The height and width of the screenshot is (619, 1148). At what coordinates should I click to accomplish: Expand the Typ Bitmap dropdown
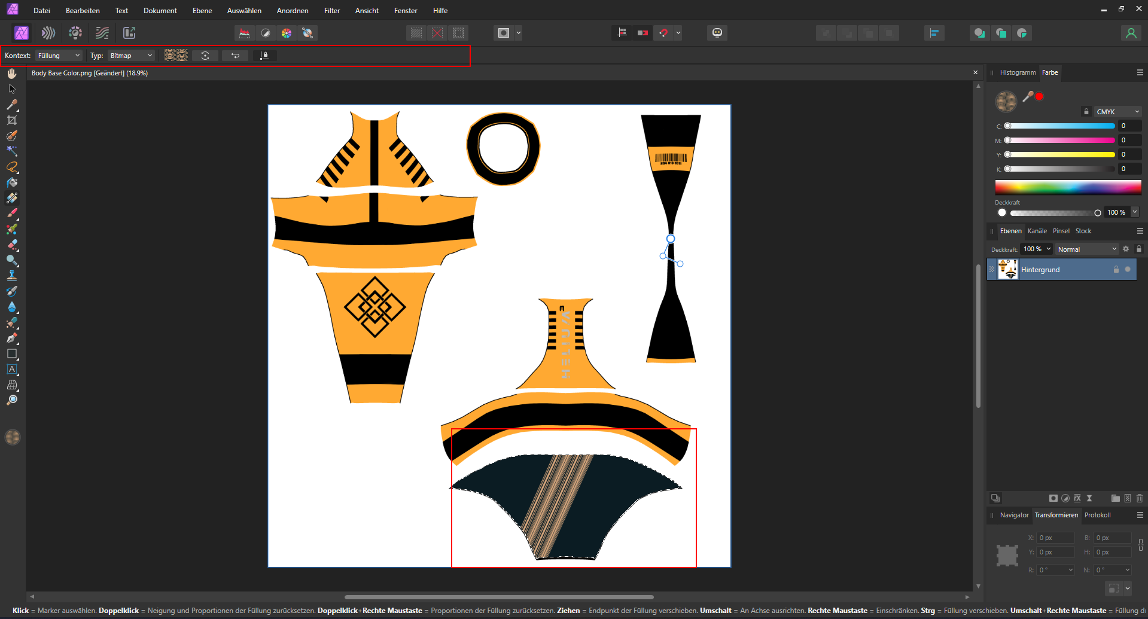[x=131, y=56]
